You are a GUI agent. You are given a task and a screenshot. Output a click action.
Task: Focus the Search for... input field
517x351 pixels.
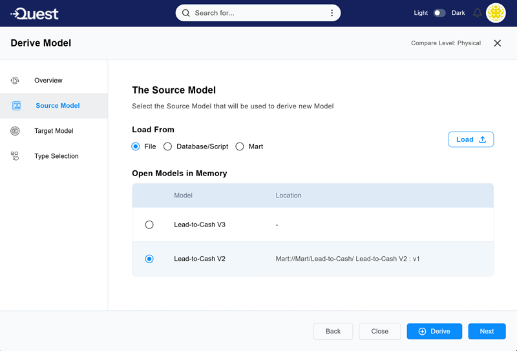click(258, 13)
